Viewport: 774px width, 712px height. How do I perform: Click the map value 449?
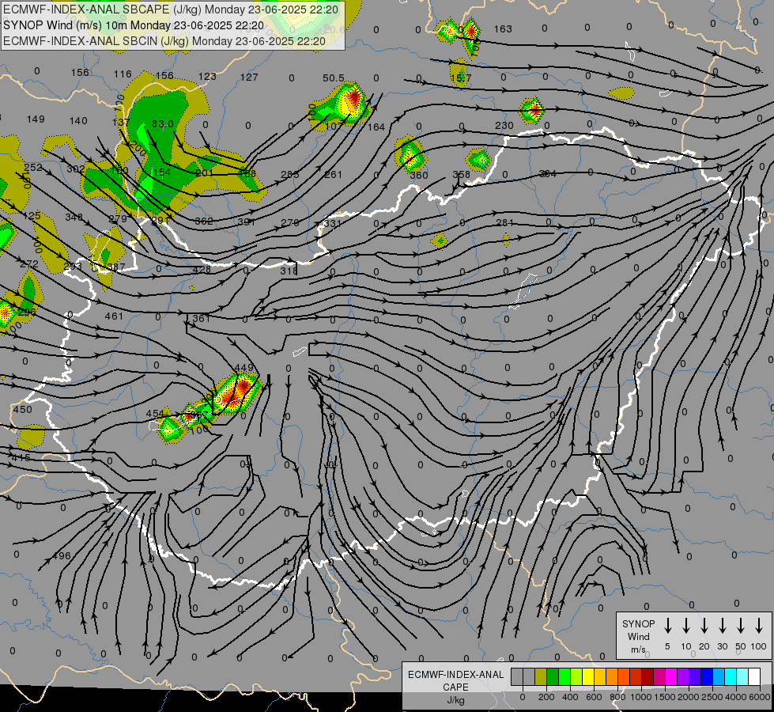point(244,367)
